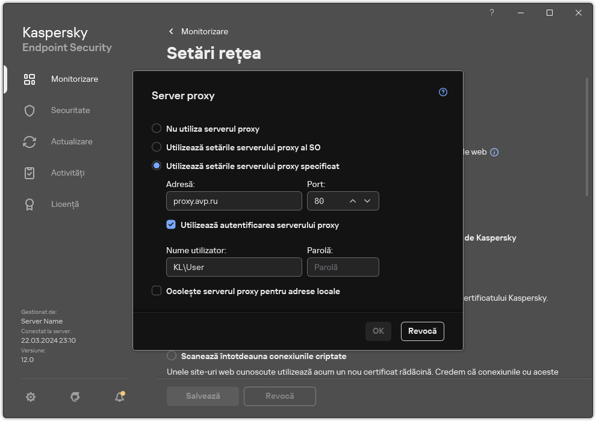The height and width of the screenshot is (421, 596).
Task: Confirm proxy settings with OK button
Action: click(x=378, y=331)
